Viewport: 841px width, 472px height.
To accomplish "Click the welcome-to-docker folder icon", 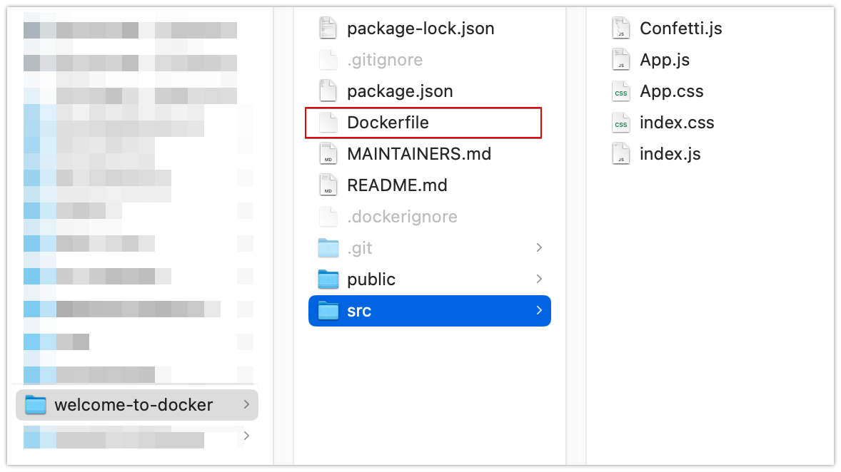I will coord(35,405).
